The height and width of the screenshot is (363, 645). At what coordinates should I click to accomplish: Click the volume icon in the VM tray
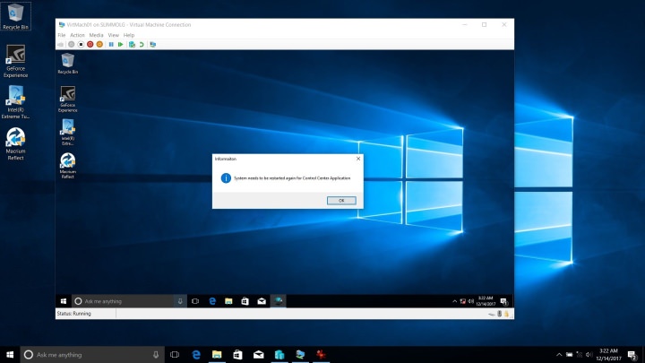[470, 301]
